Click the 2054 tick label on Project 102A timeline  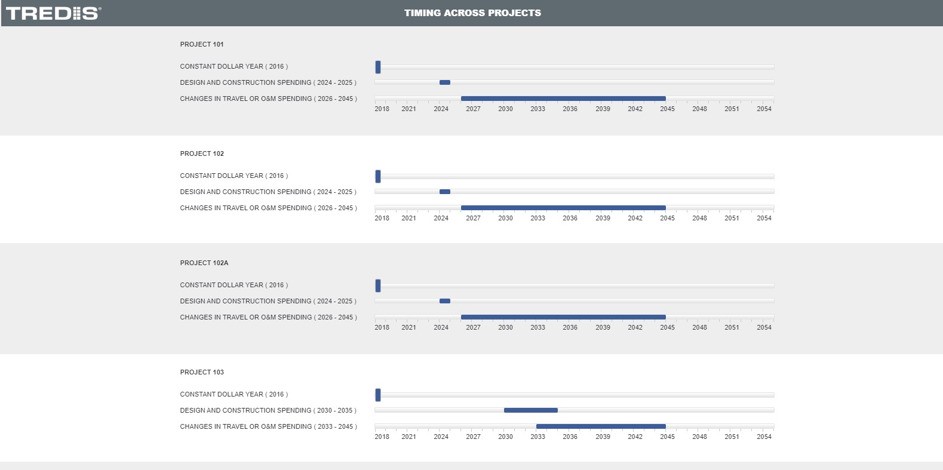click(764, 328)
